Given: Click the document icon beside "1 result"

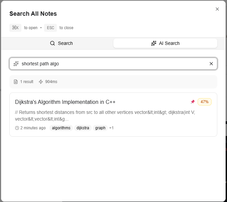Looking at the screenshot, I should point(16,82).
